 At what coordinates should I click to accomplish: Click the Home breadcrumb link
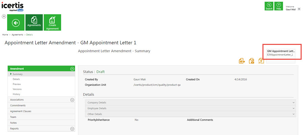(5, 35)
